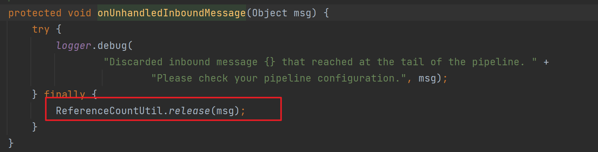Click the closing brace of the finally block
This screenshot has height=152, width=598.
pos(35,127)
